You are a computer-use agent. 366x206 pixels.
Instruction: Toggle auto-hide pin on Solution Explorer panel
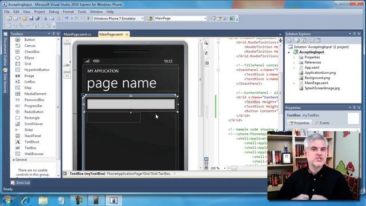click(x=354, y=34)
